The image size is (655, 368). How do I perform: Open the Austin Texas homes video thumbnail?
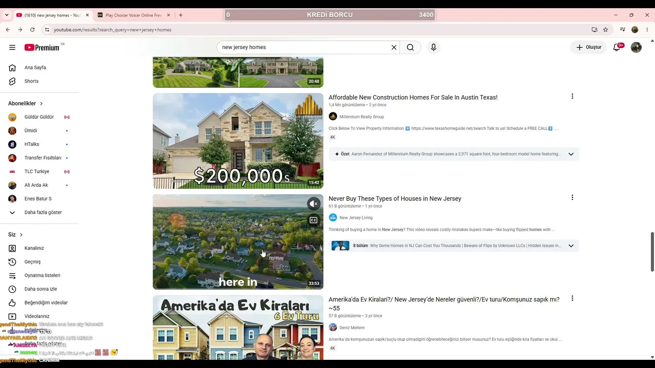pyautogui.click(x=238, y=141)
